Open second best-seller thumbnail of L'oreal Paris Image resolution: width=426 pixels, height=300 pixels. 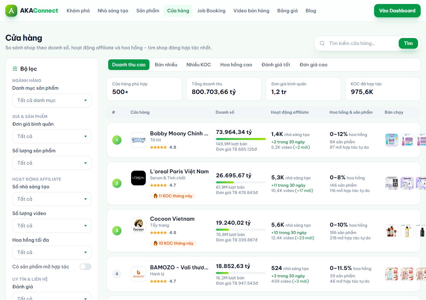(x=407, y=183)
